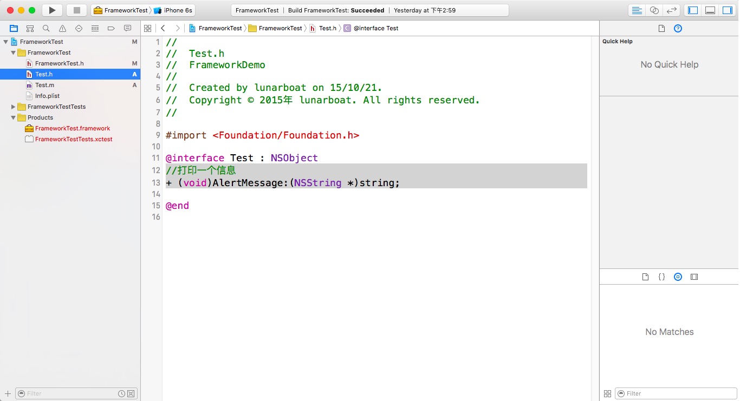Show the Code Snippet library

(x=661, y=277)
